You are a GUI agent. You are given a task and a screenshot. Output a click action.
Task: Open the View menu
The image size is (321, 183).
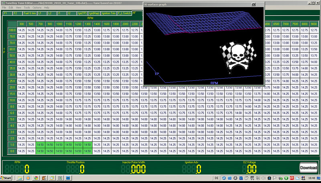coord(18,8)
